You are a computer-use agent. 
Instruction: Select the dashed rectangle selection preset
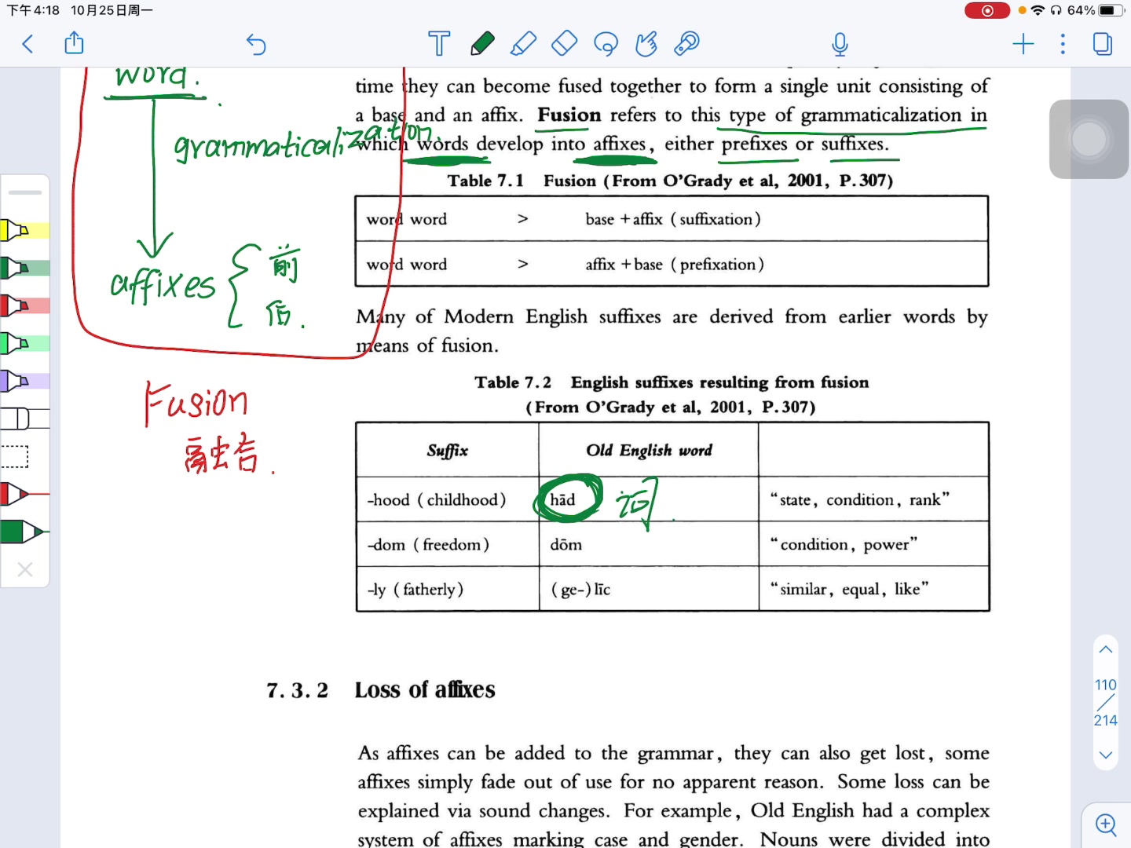pyautogui.click(x=16, y=456)
